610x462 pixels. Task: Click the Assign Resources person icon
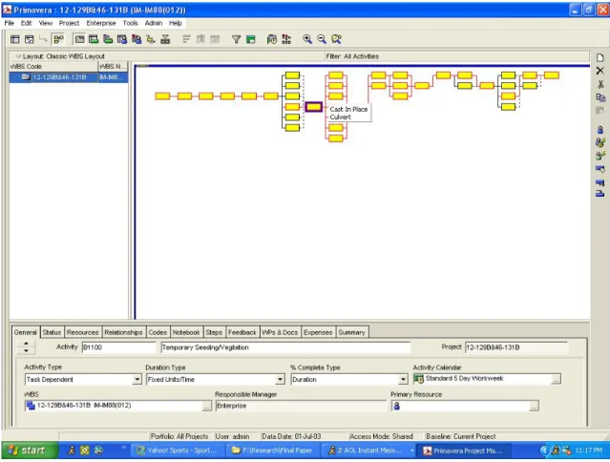[x=600, y=130]
